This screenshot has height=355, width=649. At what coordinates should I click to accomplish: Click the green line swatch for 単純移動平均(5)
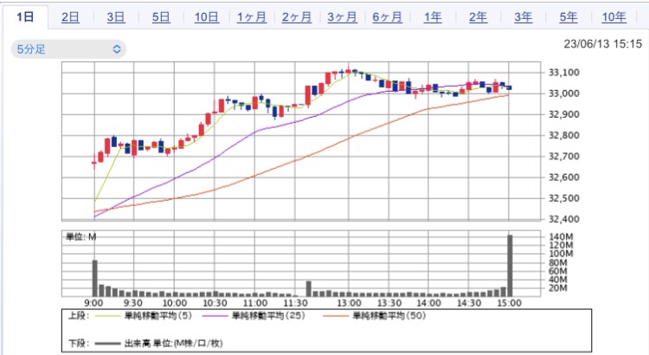(x=107, y=316)
